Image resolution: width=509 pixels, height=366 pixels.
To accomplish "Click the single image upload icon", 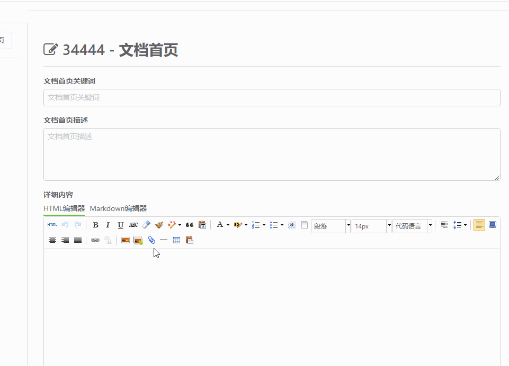I will coord(126,240).
